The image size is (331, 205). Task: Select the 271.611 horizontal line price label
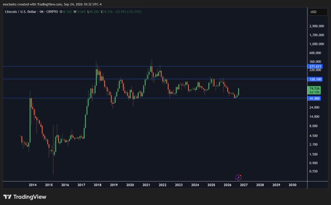[x=315, y=66]
